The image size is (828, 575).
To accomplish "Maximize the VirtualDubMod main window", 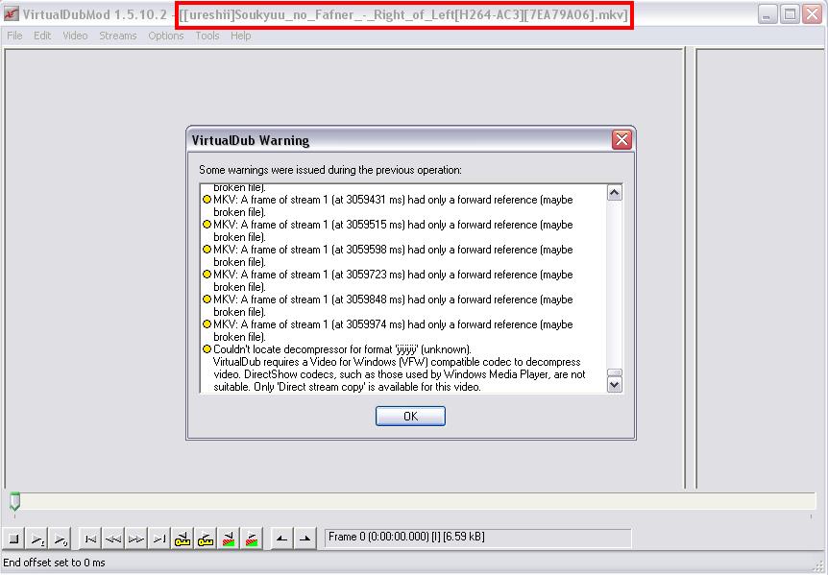I will 790,14.
